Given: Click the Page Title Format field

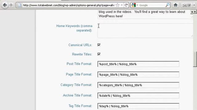Looking at the screenshot, I should 138,75.
